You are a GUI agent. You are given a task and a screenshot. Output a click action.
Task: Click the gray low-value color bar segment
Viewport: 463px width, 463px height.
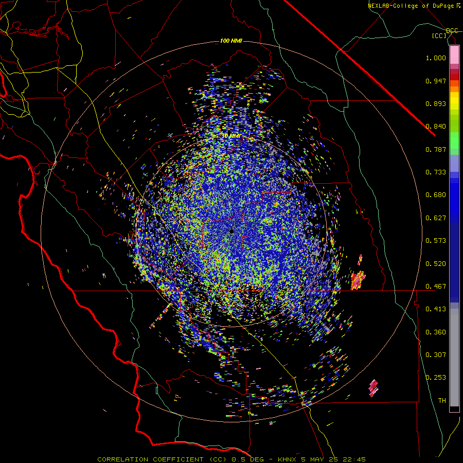pyautogui.click(x=454, y=358)
